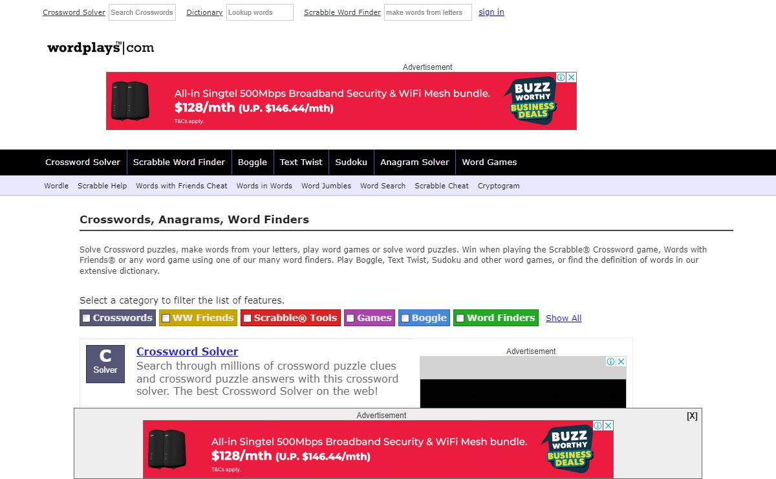Go to Word Jumbles link

326,186
